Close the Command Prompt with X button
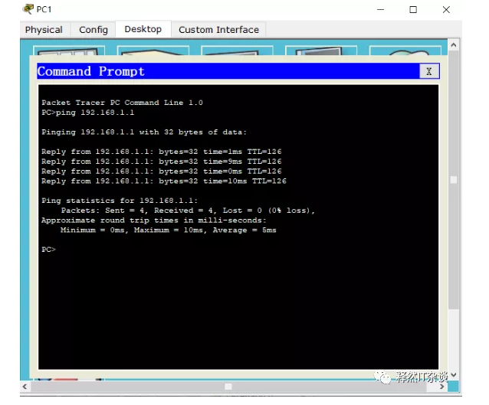 click(x=429, y=71)
